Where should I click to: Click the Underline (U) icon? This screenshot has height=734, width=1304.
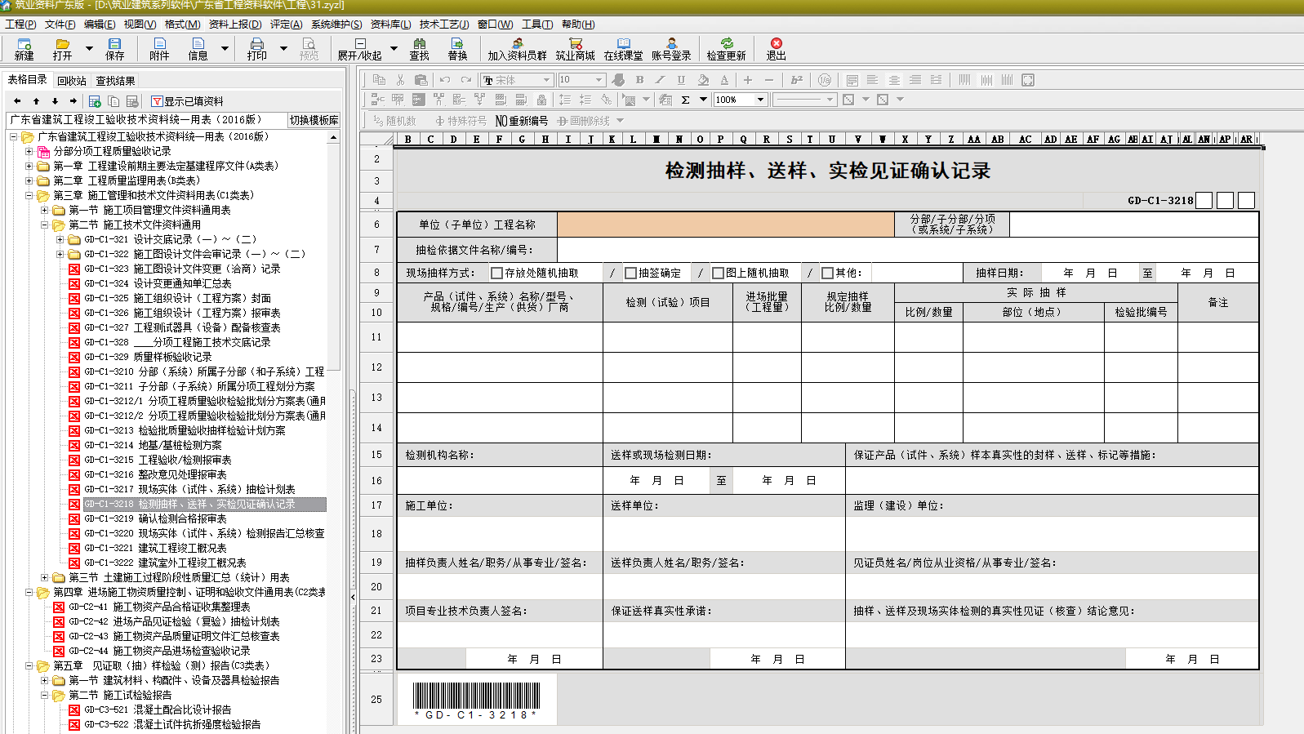(681, 80)
